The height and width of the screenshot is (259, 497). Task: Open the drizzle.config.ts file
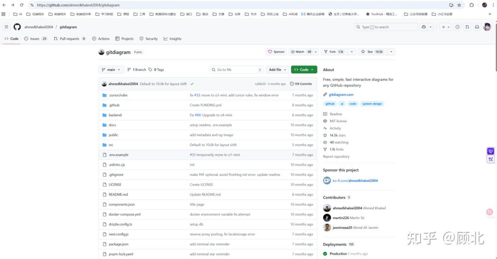(x=121, y=224)
